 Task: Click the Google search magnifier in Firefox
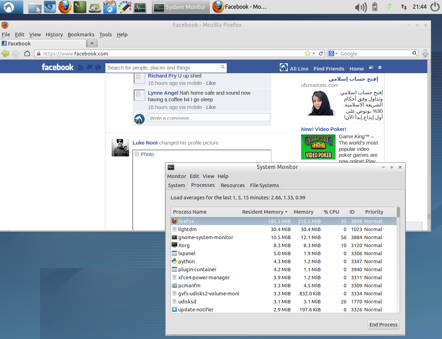414,53
